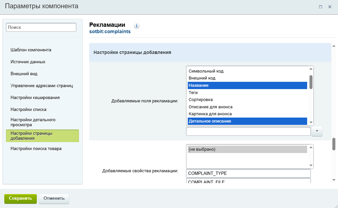Select Теги in fields list
The image size is (338, 208).
pos(247,93)
